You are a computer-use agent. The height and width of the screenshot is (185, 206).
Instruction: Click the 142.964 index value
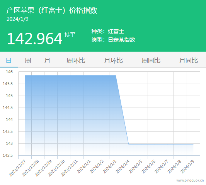(x=34, y=39)
